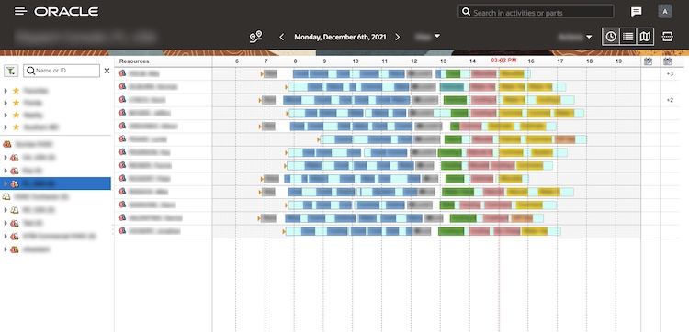The height and width of the screenshot is (332, 689).
Task: Clear the Name or ID search with X
Action: (107, 71)
